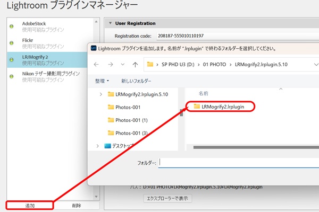Select SP PHD U3 (D:) breadcrumb
The image size is (319, 212).
point(178,65)
